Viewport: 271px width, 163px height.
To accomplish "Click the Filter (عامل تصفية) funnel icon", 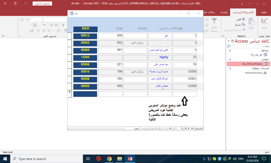I will tap(214, 22).
